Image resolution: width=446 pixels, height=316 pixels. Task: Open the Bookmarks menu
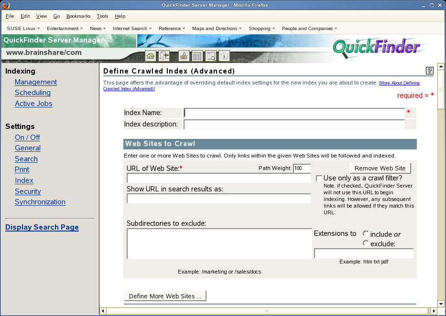78,16
